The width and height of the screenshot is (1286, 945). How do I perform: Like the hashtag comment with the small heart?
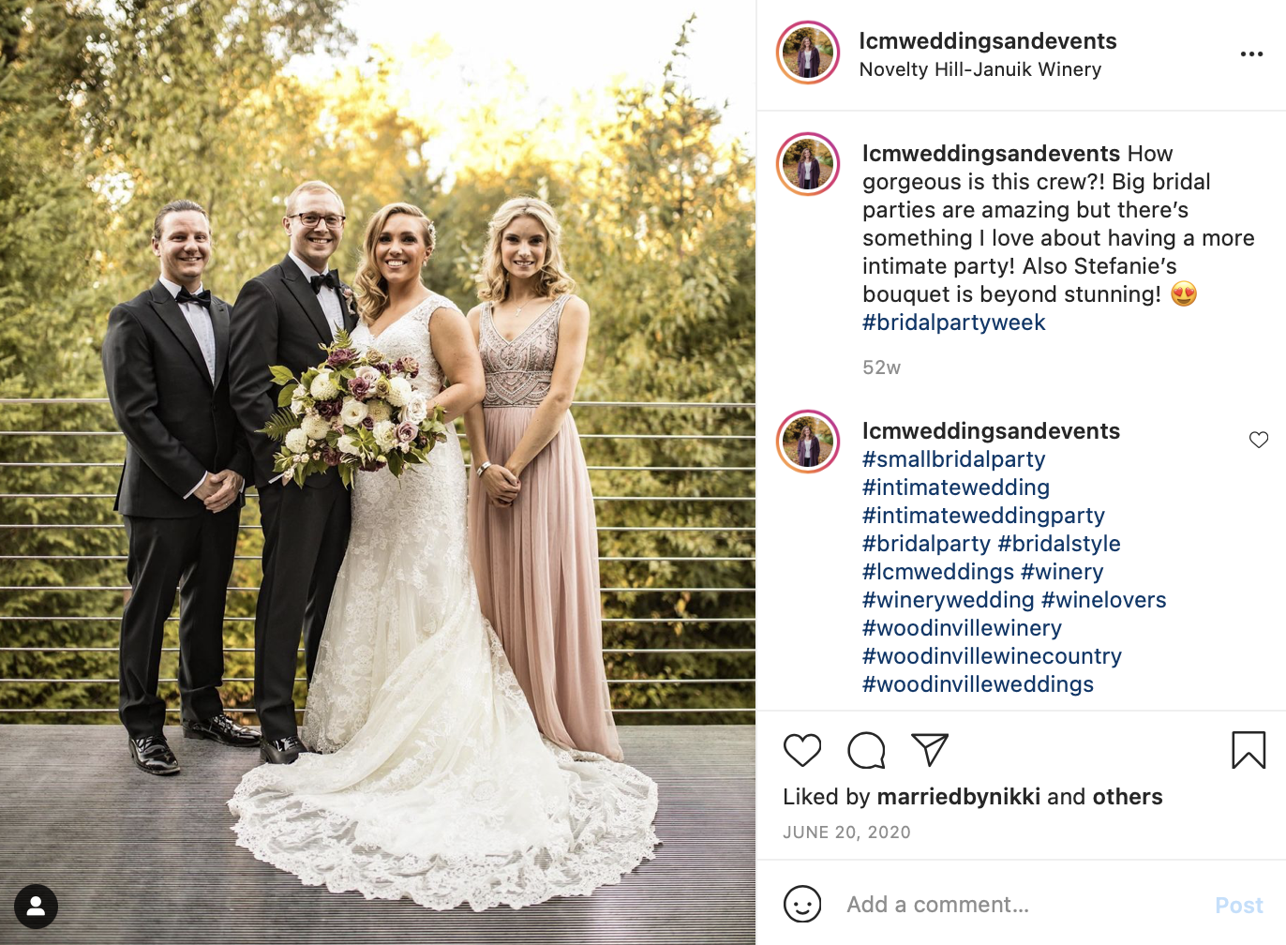(x=1259, y=440)
